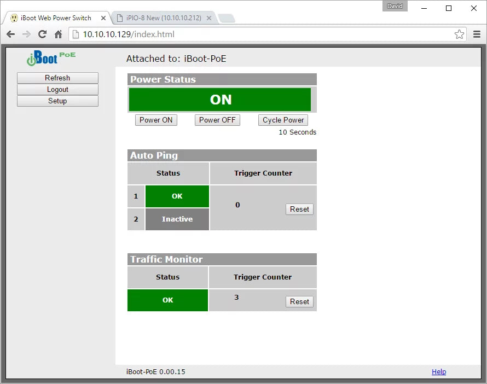Close the iBoot Web Power Switch tab
Screen dimensions: 487x384
103,18
